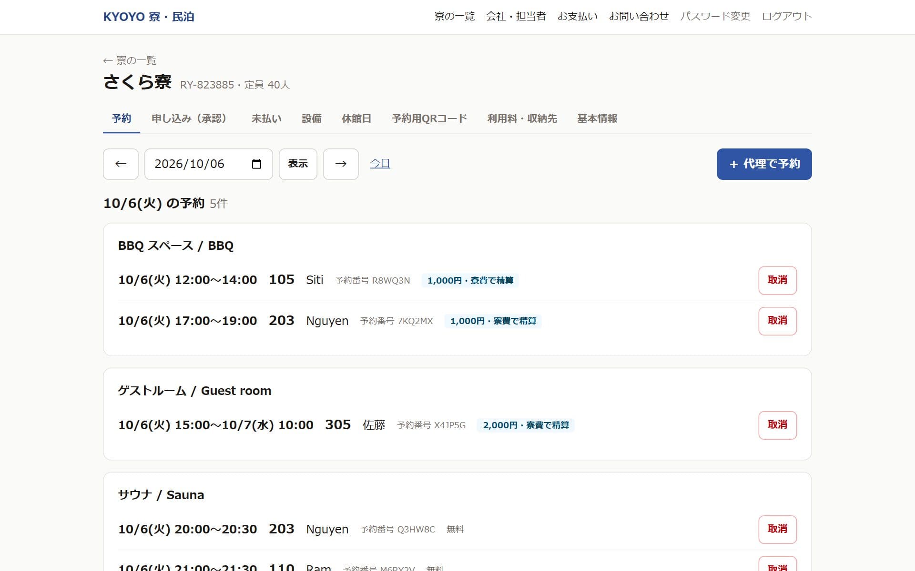Click the 表示 button
The image size is (915, 571).
pyautogui.click(x=298, y=164)
